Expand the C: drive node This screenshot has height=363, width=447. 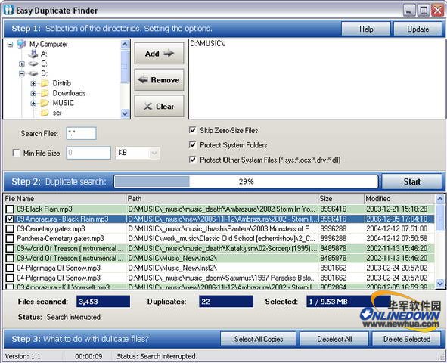pyautogui.click(x=22, y=64)
